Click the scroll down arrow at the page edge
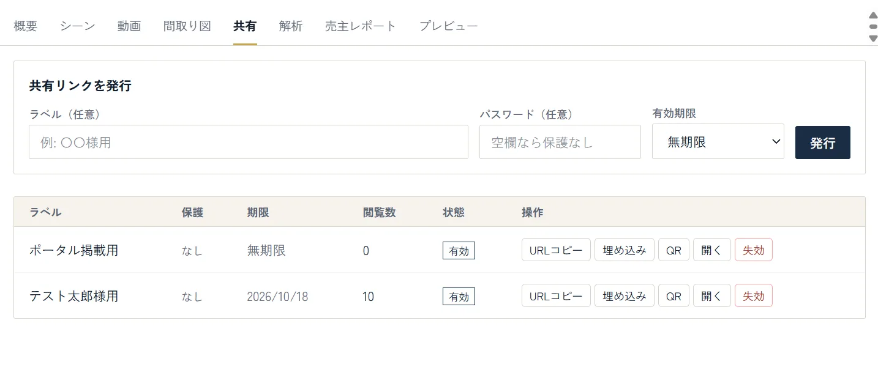 [874, 38]
